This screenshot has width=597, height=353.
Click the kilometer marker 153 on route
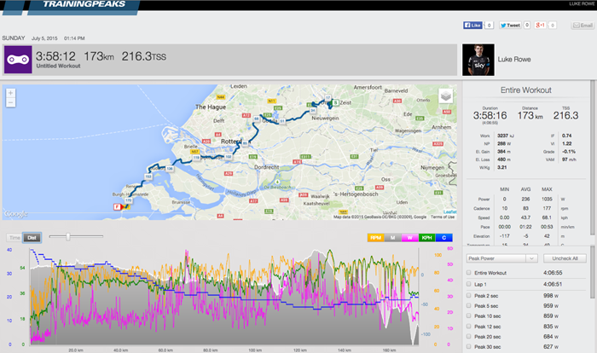(148, 176)
